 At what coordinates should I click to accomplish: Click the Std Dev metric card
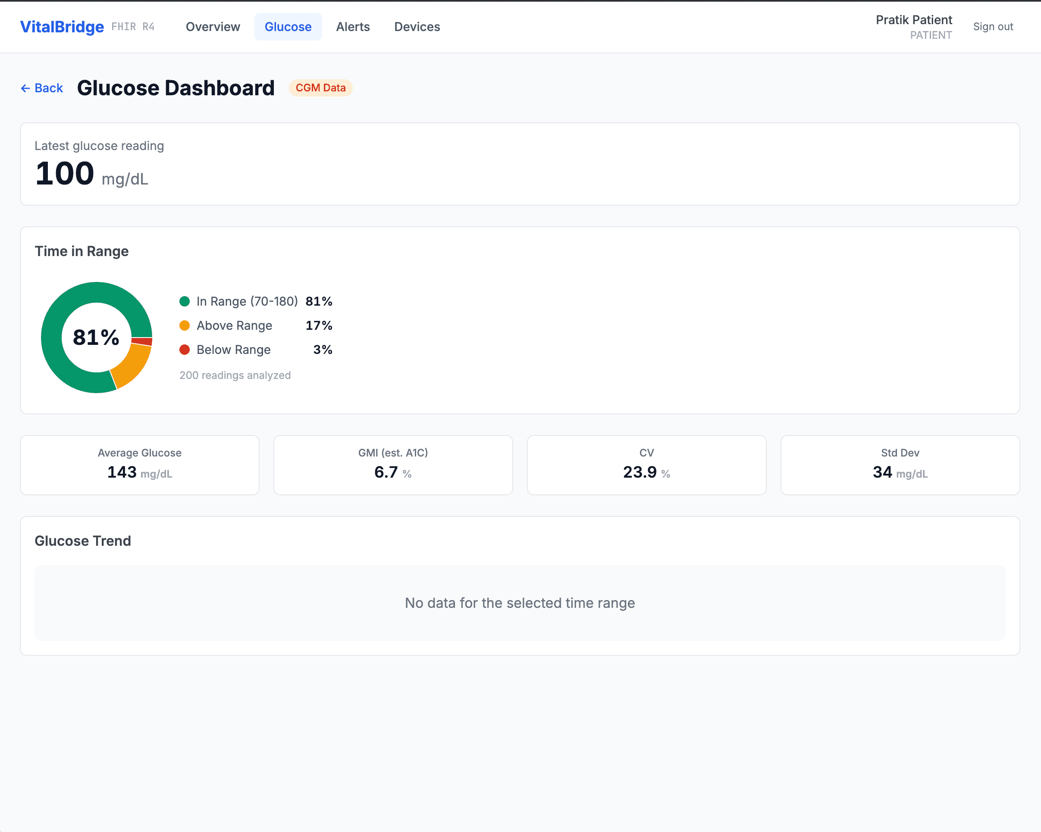pos(900,465)
